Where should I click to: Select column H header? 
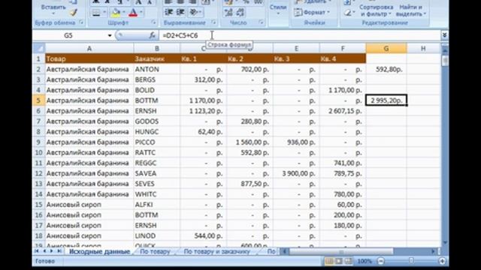[423, 48]
